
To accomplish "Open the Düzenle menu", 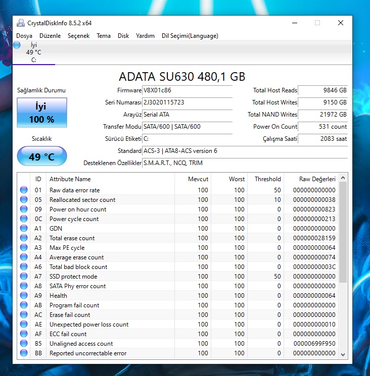I will (x=50, y=36).
